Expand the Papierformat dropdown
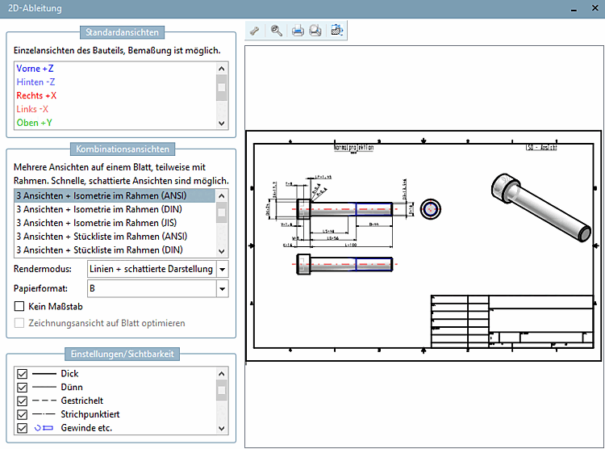The image size is (605, 449). [223, 288]
